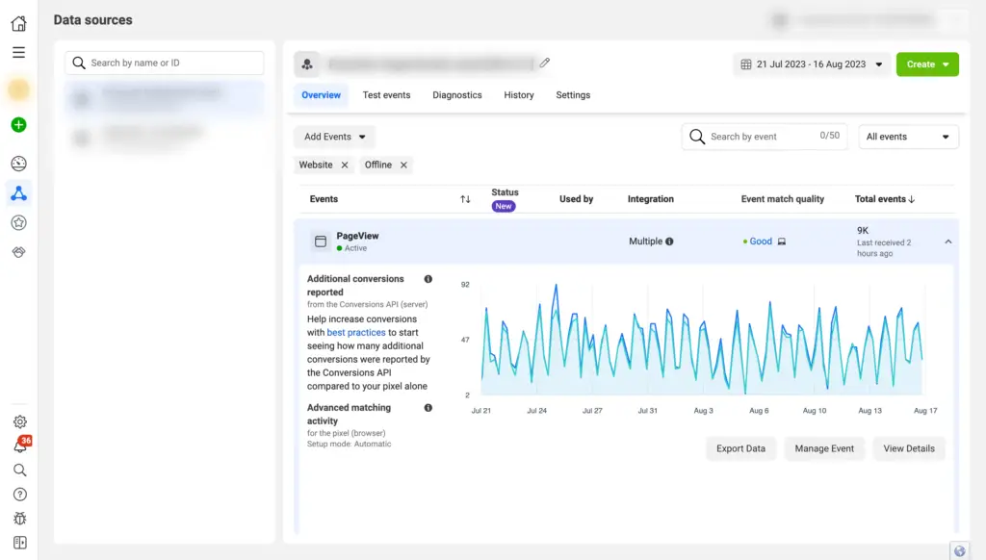Click the bug report icon in sidebar

(19, 519)
